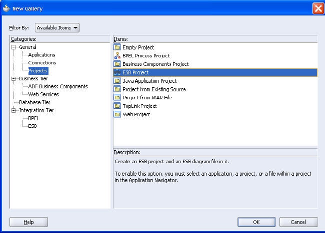Collapse the General category node
The height and width of the screenshot is (233, 325).
(x=14, y=47)
